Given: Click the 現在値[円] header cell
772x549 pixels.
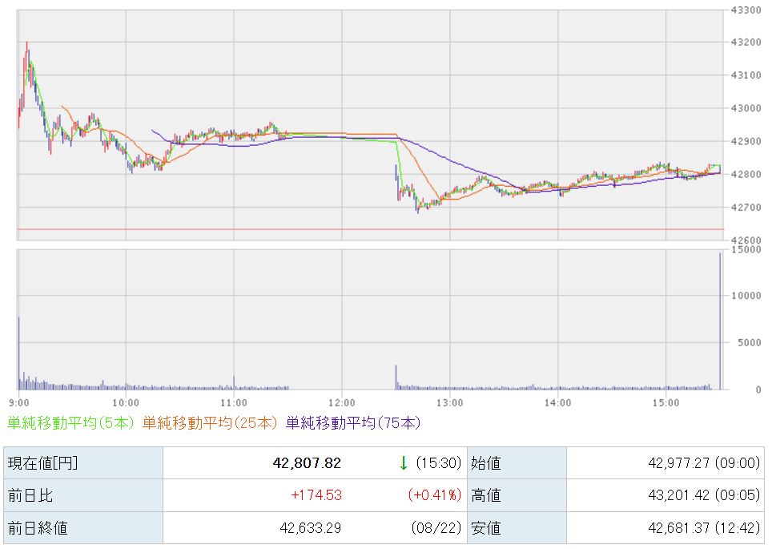Looking at the screenshot, I should 83,462.
